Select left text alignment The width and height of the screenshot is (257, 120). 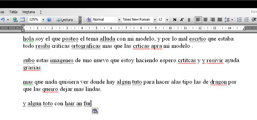tap(198, 20)
